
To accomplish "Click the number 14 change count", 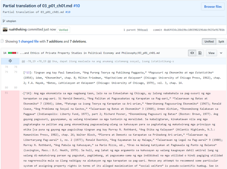I will (5, 53).
